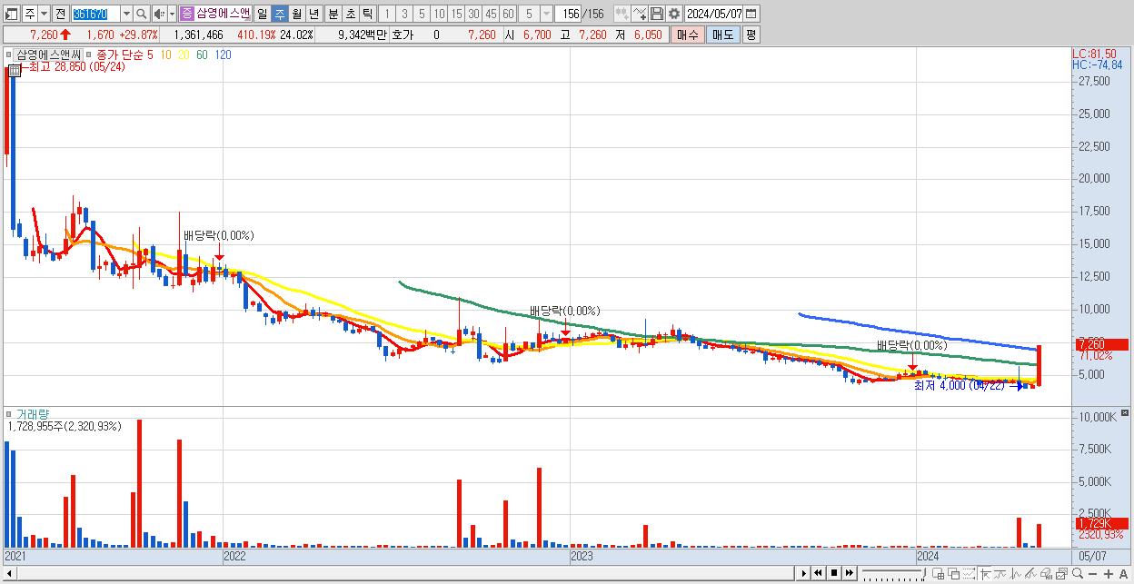Screen dimensions: 1134x584
Task: Click the save floppy disk icon
Action: (657, 14)
